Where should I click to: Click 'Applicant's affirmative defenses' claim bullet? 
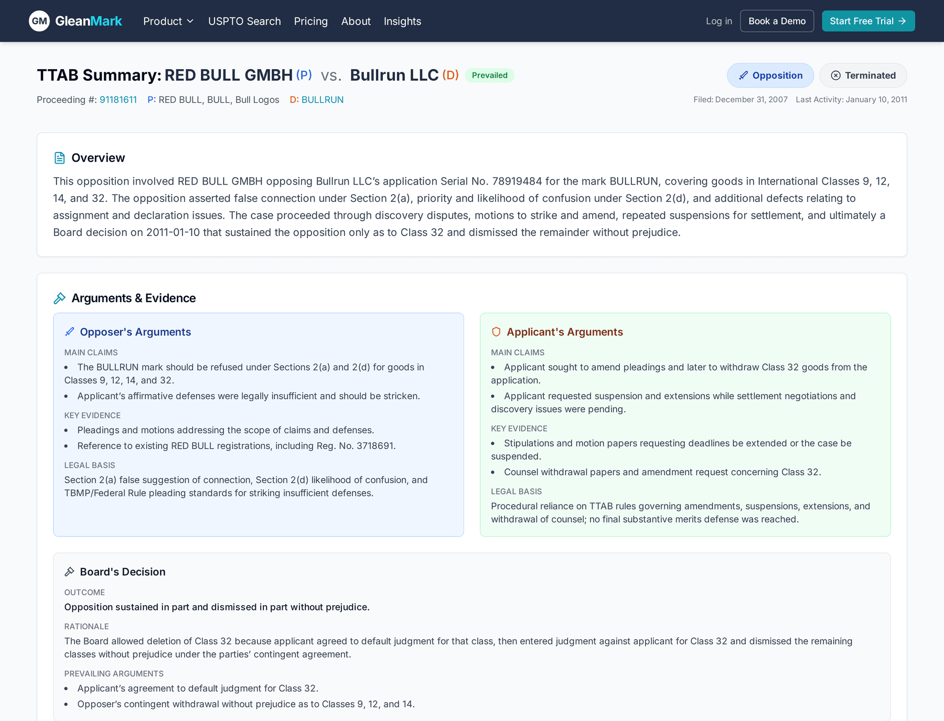click(249, 396)
